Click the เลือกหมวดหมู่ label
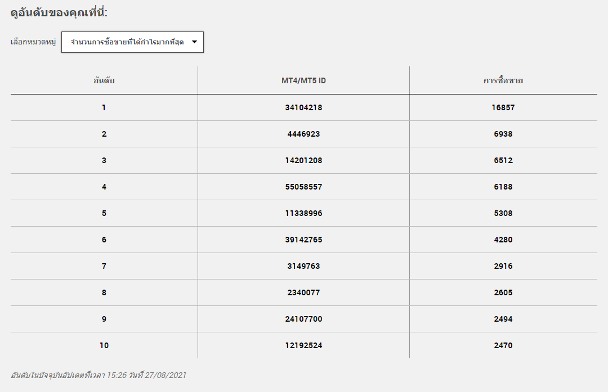The image size is (608, 392). 33,42
